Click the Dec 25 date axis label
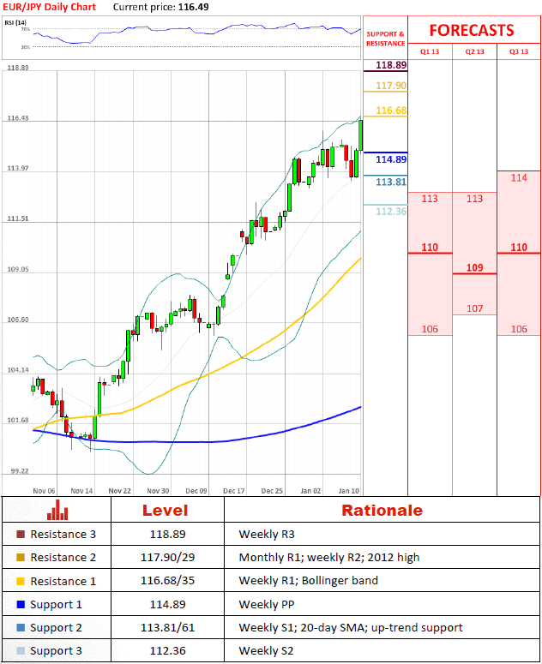The height and width of the screenshot is (664, 542). tap(272, 491)
